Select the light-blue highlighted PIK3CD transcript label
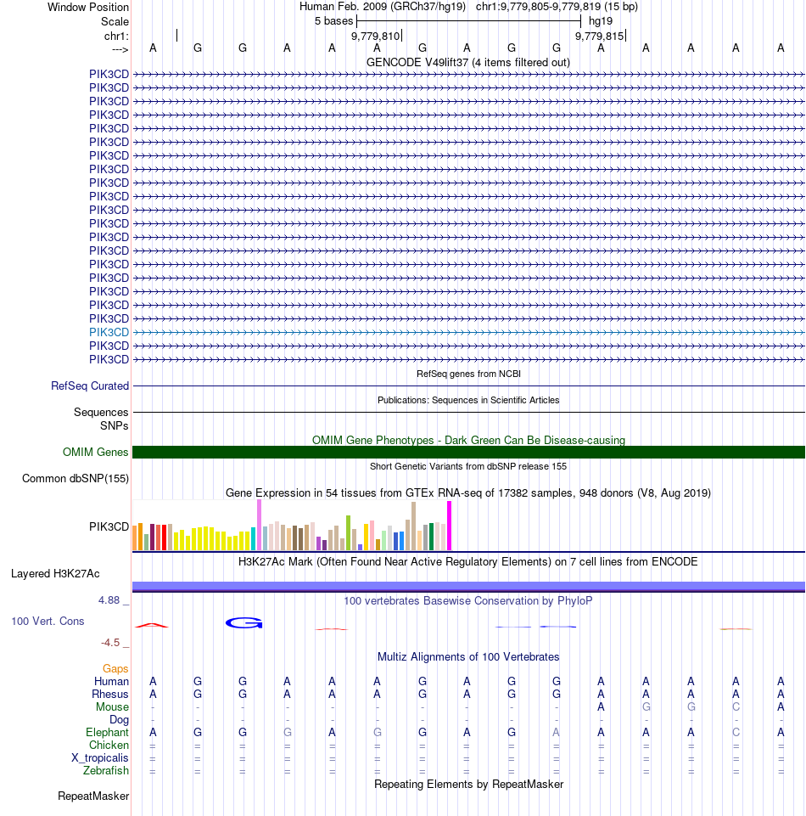Image resolution: width=806 pixels, height=816 pixels. click(109, 332)
